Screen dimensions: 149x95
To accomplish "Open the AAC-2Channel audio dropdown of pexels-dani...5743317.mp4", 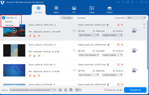I will click(89, 75).
